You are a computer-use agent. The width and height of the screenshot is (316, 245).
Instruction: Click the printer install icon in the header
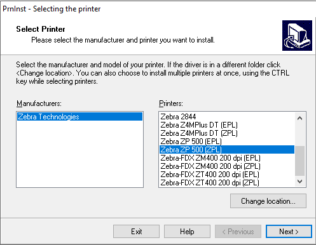tap(297, 36)
